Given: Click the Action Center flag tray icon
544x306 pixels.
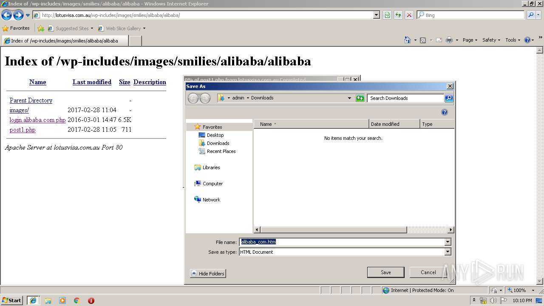Looking at the screenshot, I should tap(503, 300).
